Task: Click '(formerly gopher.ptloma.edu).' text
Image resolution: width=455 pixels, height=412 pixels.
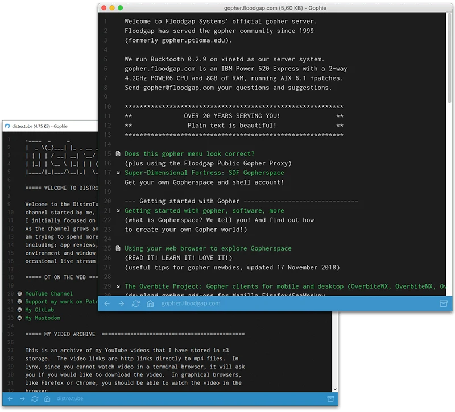Action: 178,40
